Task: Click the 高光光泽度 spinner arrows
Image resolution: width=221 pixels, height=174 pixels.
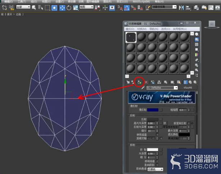Action: tap(157, 123)
